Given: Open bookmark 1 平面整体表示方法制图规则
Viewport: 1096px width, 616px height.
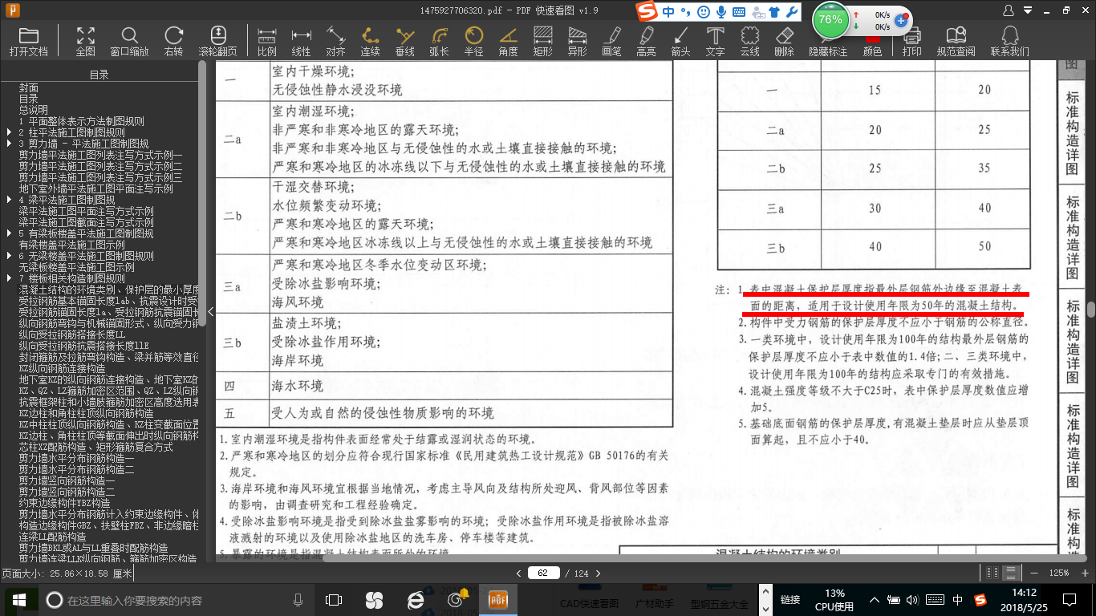Looking at the screenshot, I should tap(82, 121).
